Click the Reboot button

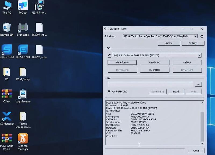[187, 62]
